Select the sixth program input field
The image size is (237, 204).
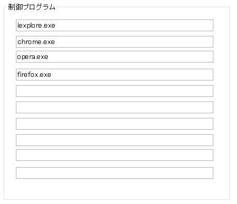[x=114, y=108]
